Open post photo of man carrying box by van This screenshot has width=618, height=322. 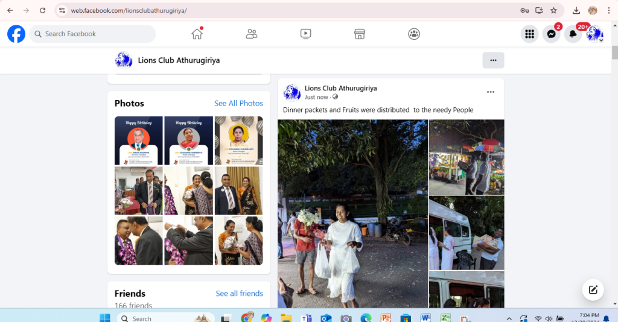467,233
